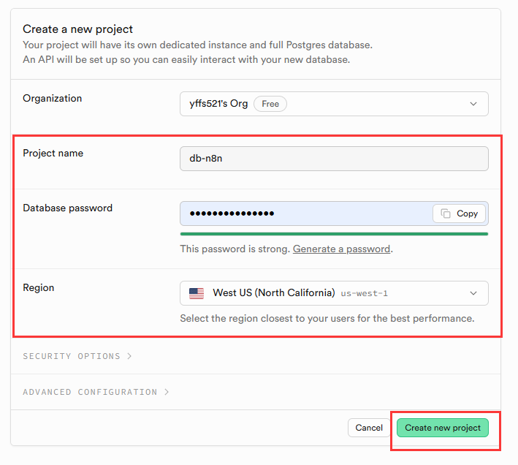The height and width of the screenshot is (465, 518).
Task: Click the Create a new project heading
Action: pos(78,29)
